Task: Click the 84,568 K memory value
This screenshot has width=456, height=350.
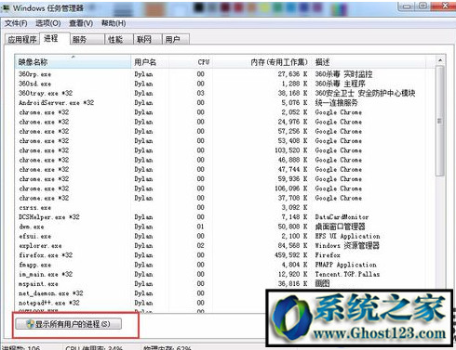Action: pyautogui.click(x=292, y=246)
